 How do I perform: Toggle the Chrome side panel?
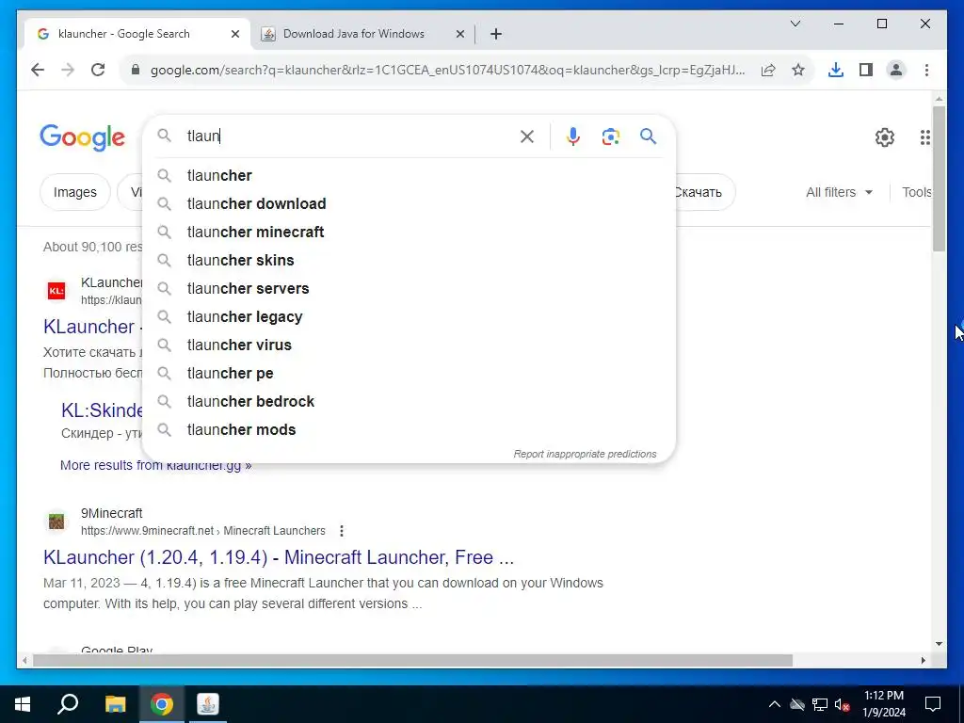click(x=866, y=70)
